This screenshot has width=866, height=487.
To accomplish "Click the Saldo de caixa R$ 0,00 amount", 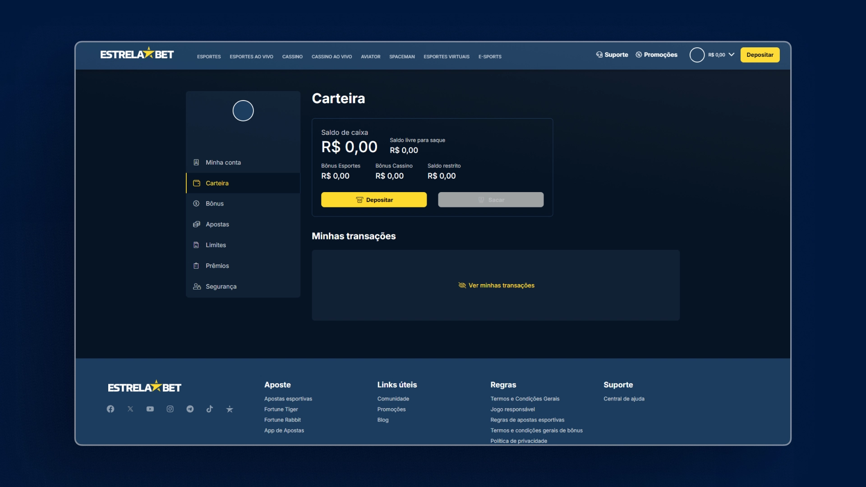I will (349, 147).
